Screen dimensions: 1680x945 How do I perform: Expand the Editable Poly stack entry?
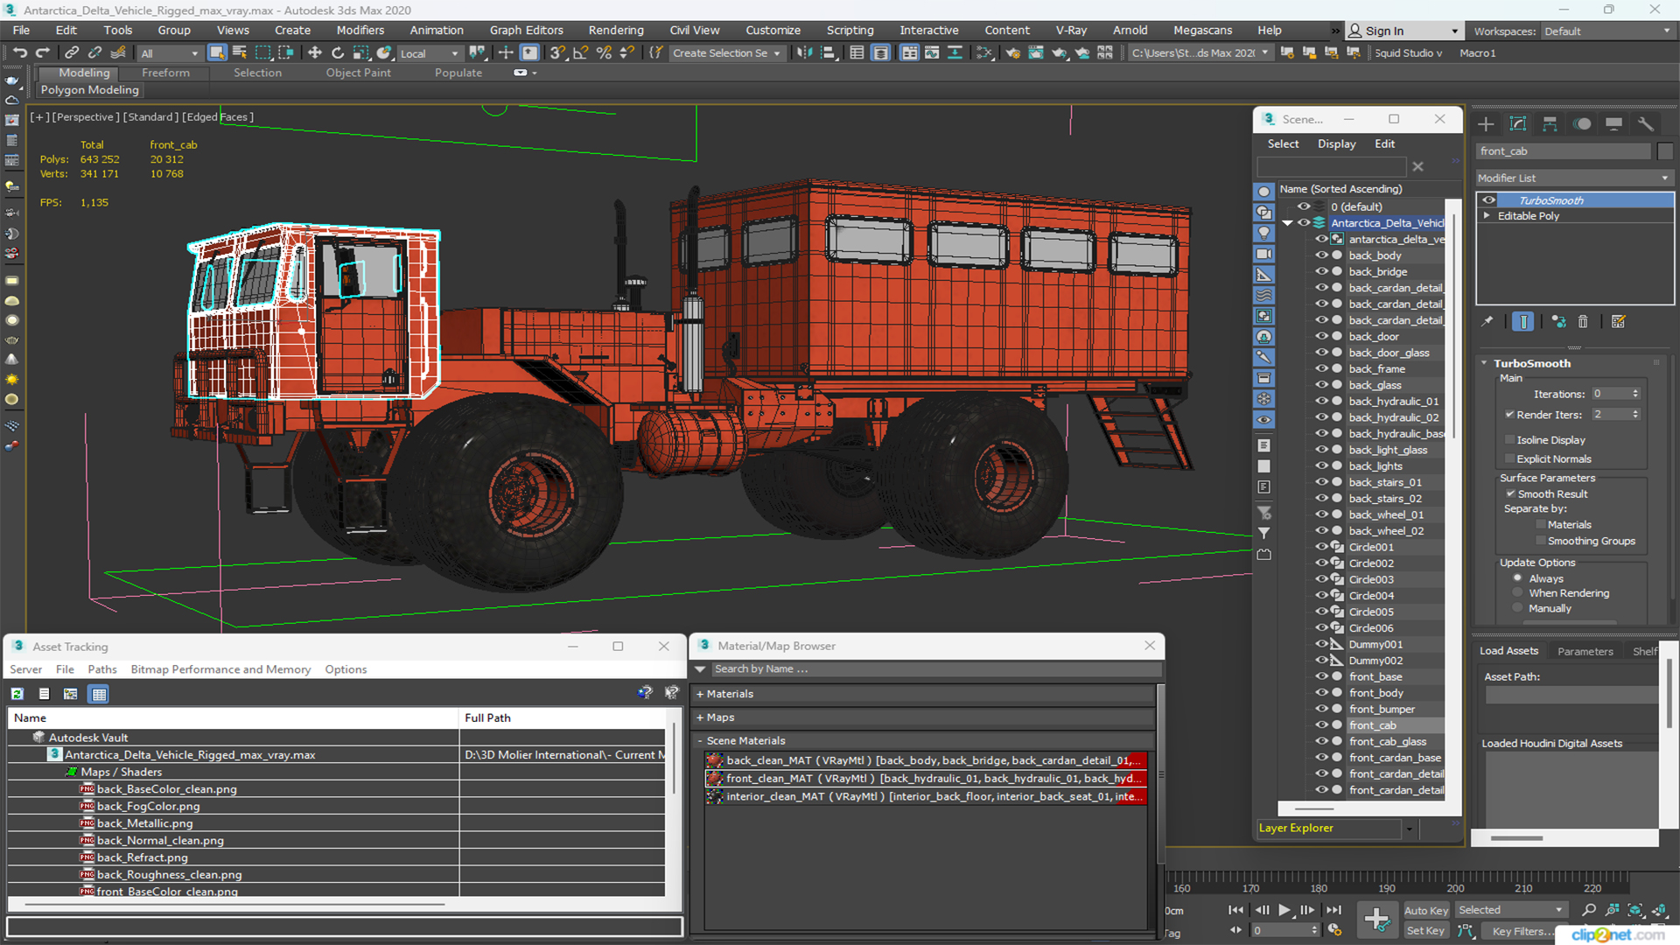click(x=1487, y=216)
